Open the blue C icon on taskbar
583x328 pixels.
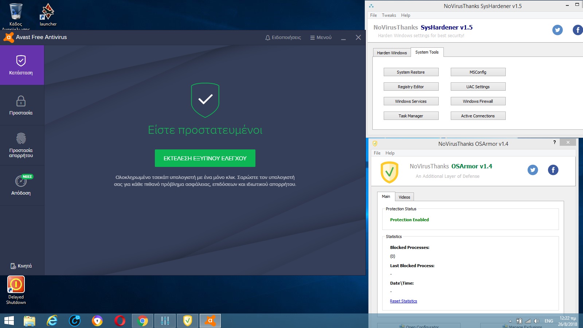[x=75, y=321]
